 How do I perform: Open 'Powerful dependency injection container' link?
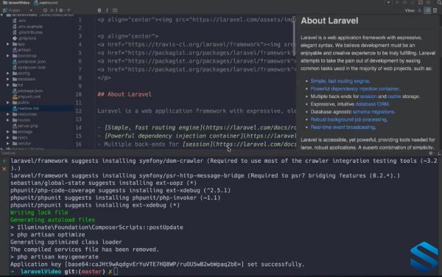point(355,88)
